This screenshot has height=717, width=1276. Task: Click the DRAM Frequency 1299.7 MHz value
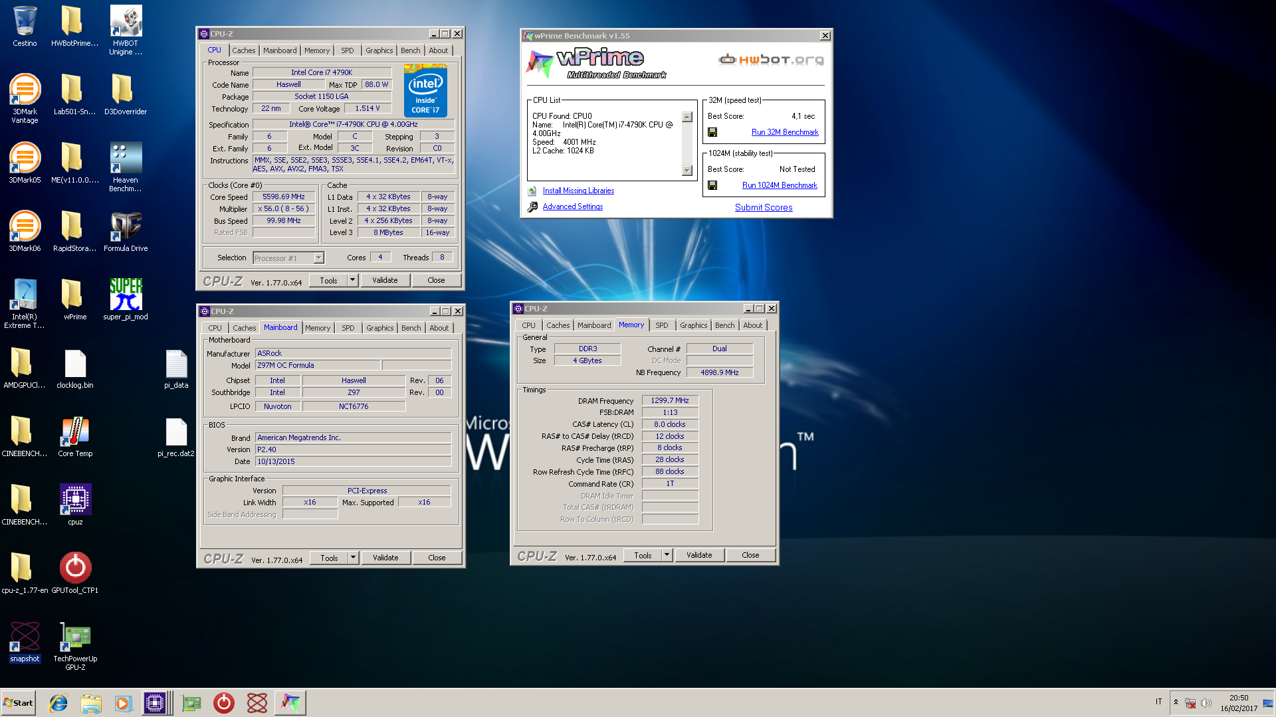coord(670,400)
